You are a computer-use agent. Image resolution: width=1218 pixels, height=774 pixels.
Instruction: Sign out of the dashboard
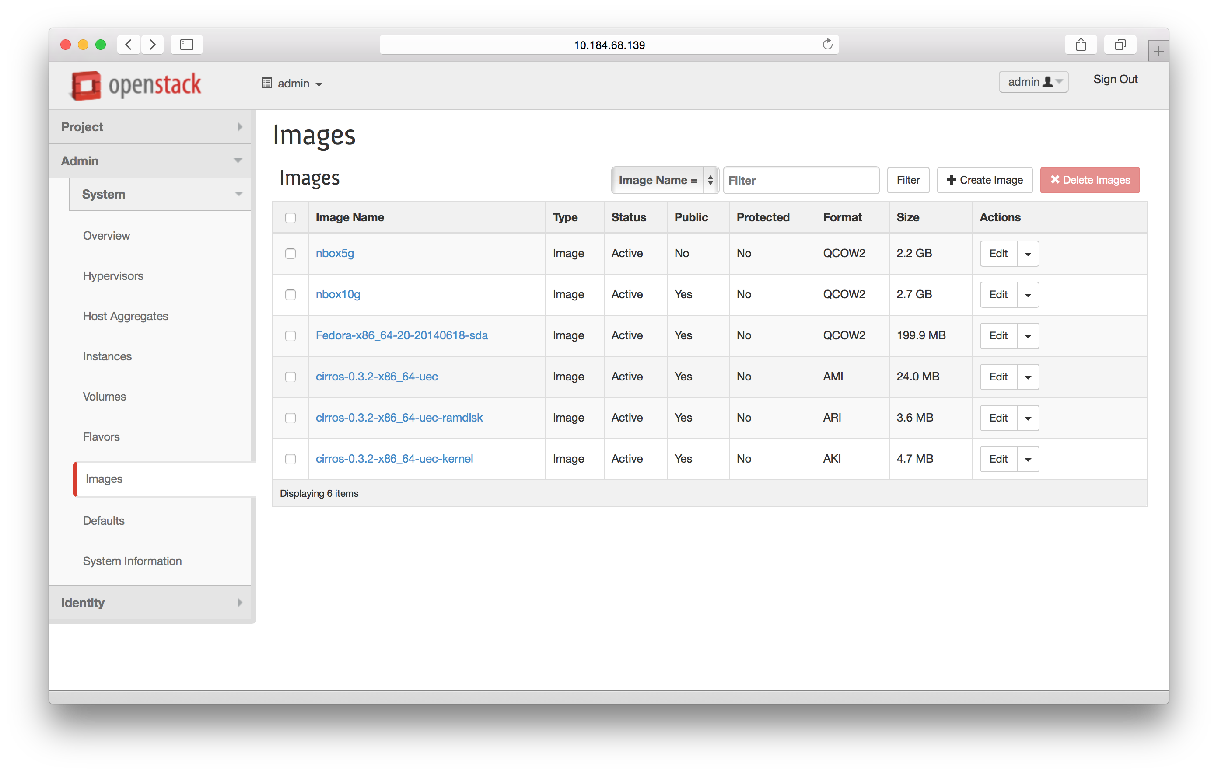(1115, 80)
